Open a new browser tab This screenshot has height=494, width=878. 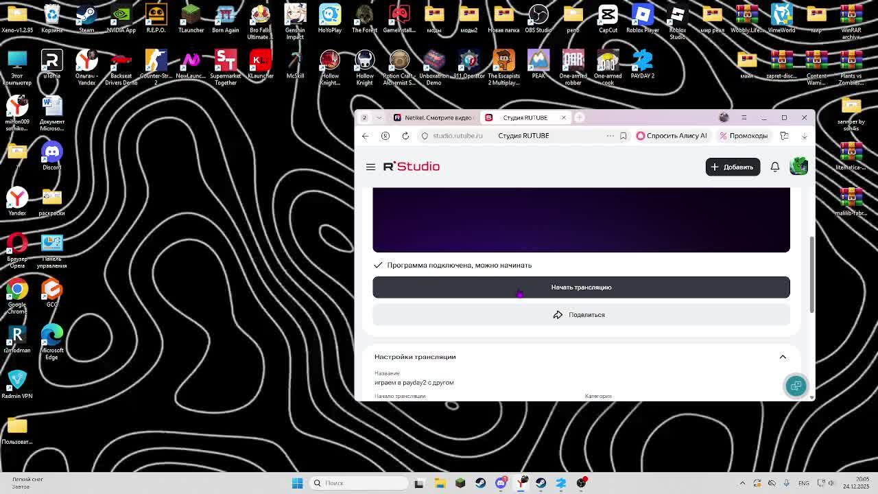pyautogui.click(x=580, y=117)
